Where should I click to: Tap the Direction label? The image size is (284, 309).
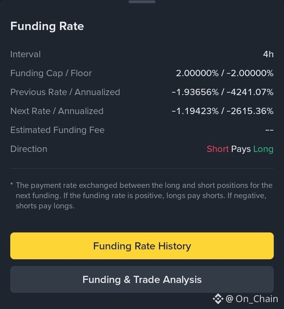[29, 149]
